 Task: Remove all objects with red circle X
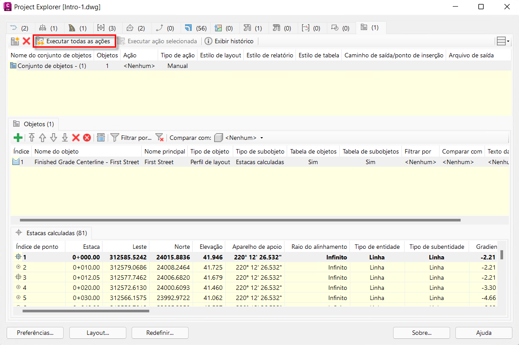pyautogui.click(x=87, y=138)
